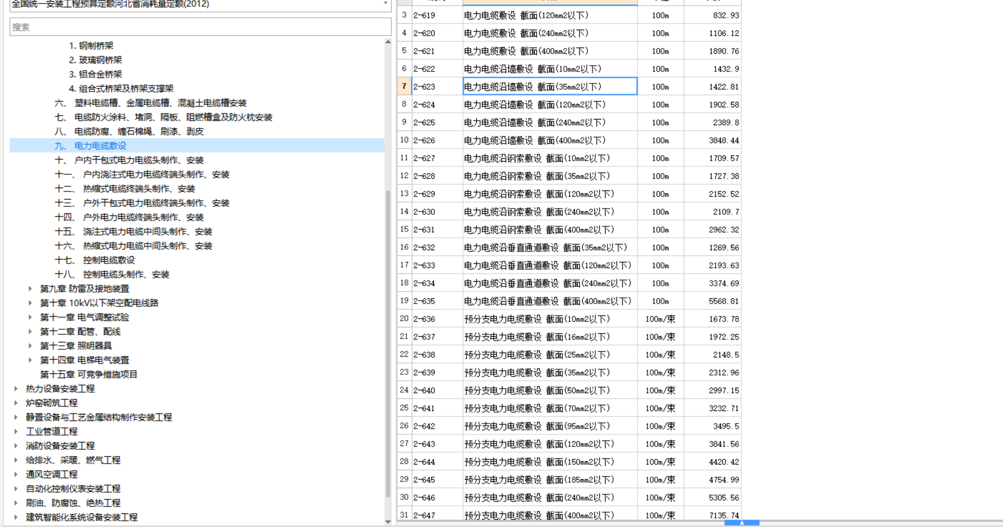Click the tree panel vertical scrollbar thumb
The width and height of the screenshot is (1003, 527).
pyautogui.click(x=388, y=343)
